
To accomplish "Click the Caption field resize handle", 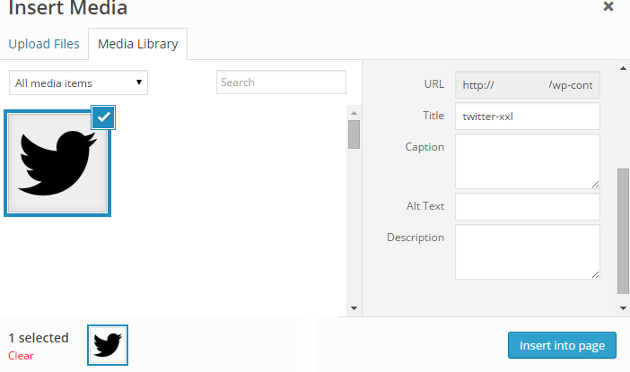I will pos(595,184).
